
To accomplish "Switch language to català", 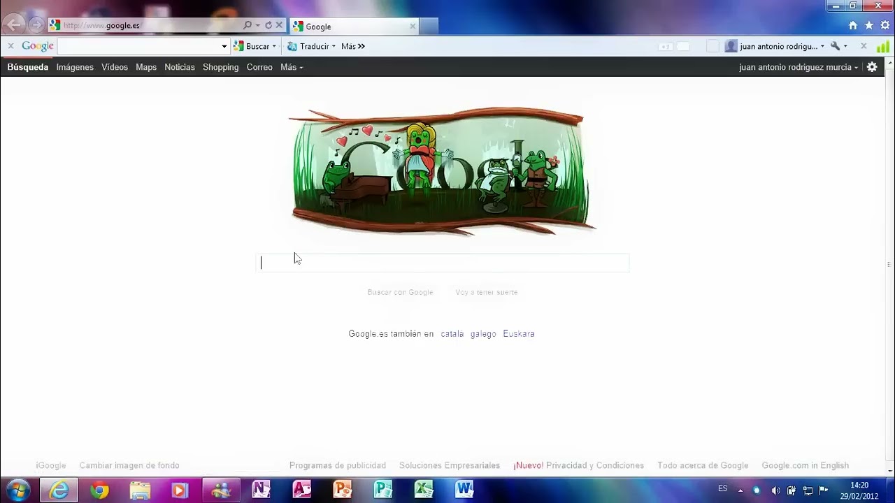I will click(452, 334).
